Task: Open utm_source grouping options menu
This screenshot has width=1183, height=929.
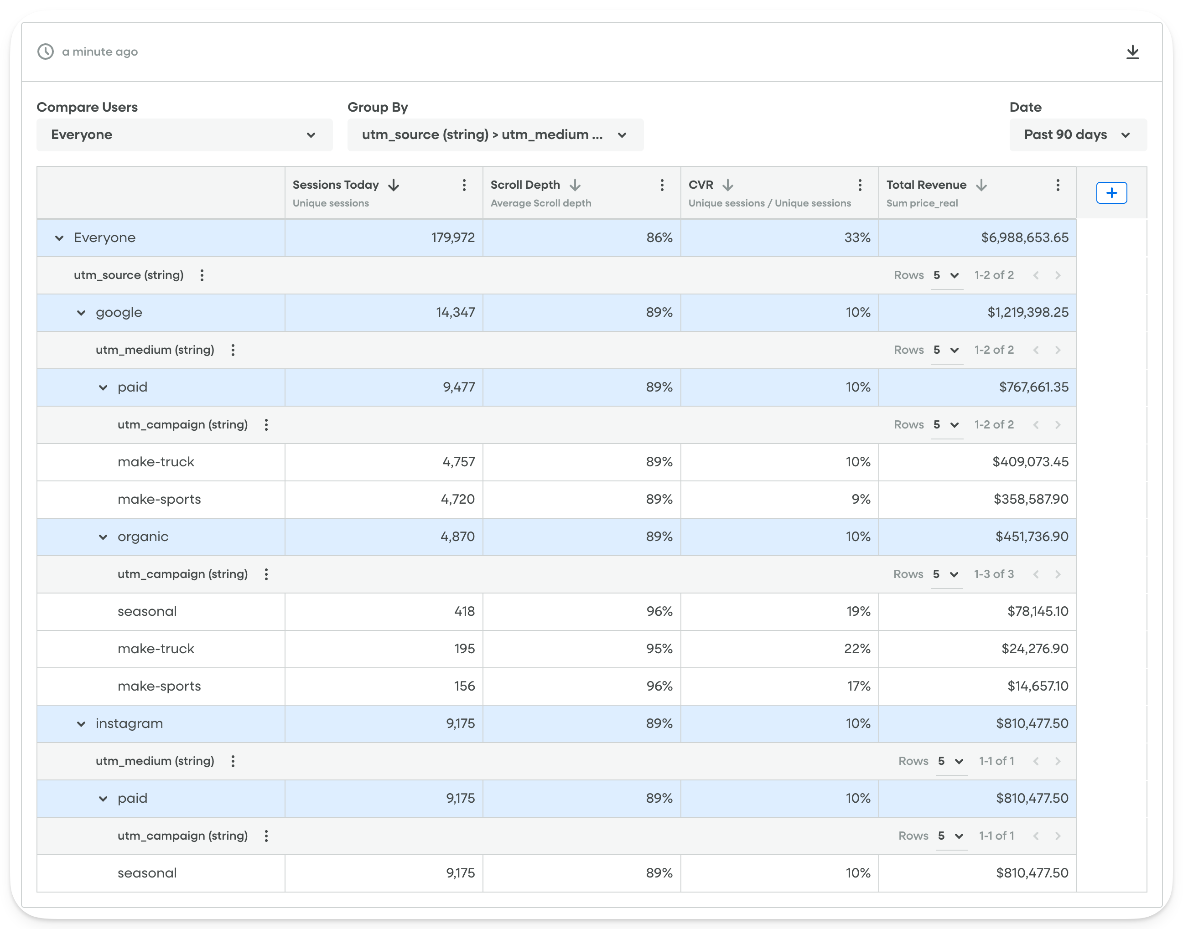Action: pos(202,275)
